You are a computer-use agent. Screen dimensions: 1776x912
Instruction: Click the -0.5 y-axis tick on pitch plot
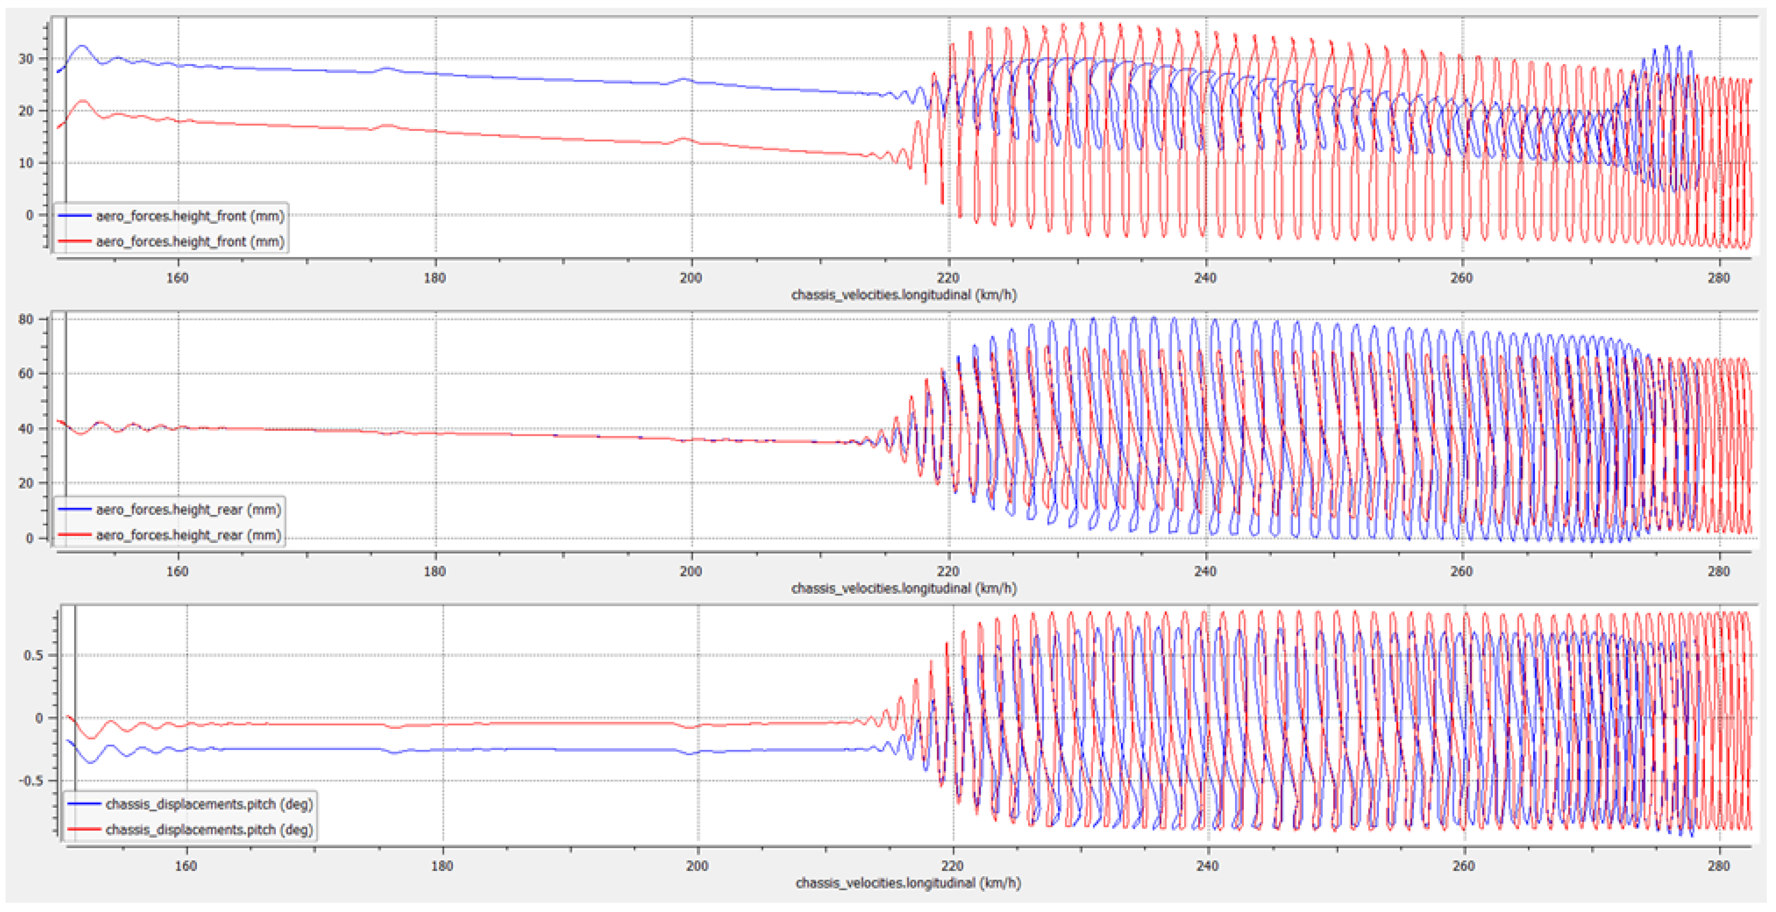point(30,780)
